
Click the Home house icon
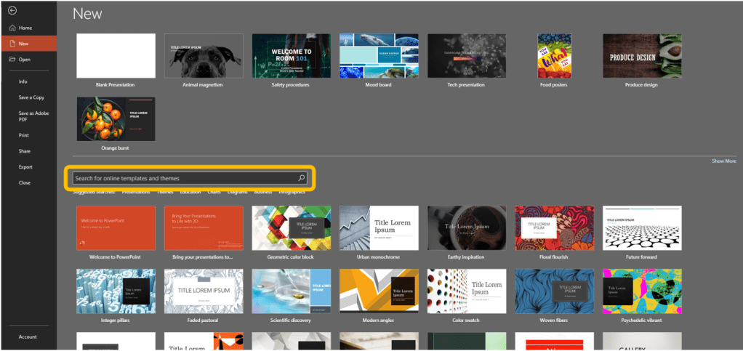(x=12, y=28)
